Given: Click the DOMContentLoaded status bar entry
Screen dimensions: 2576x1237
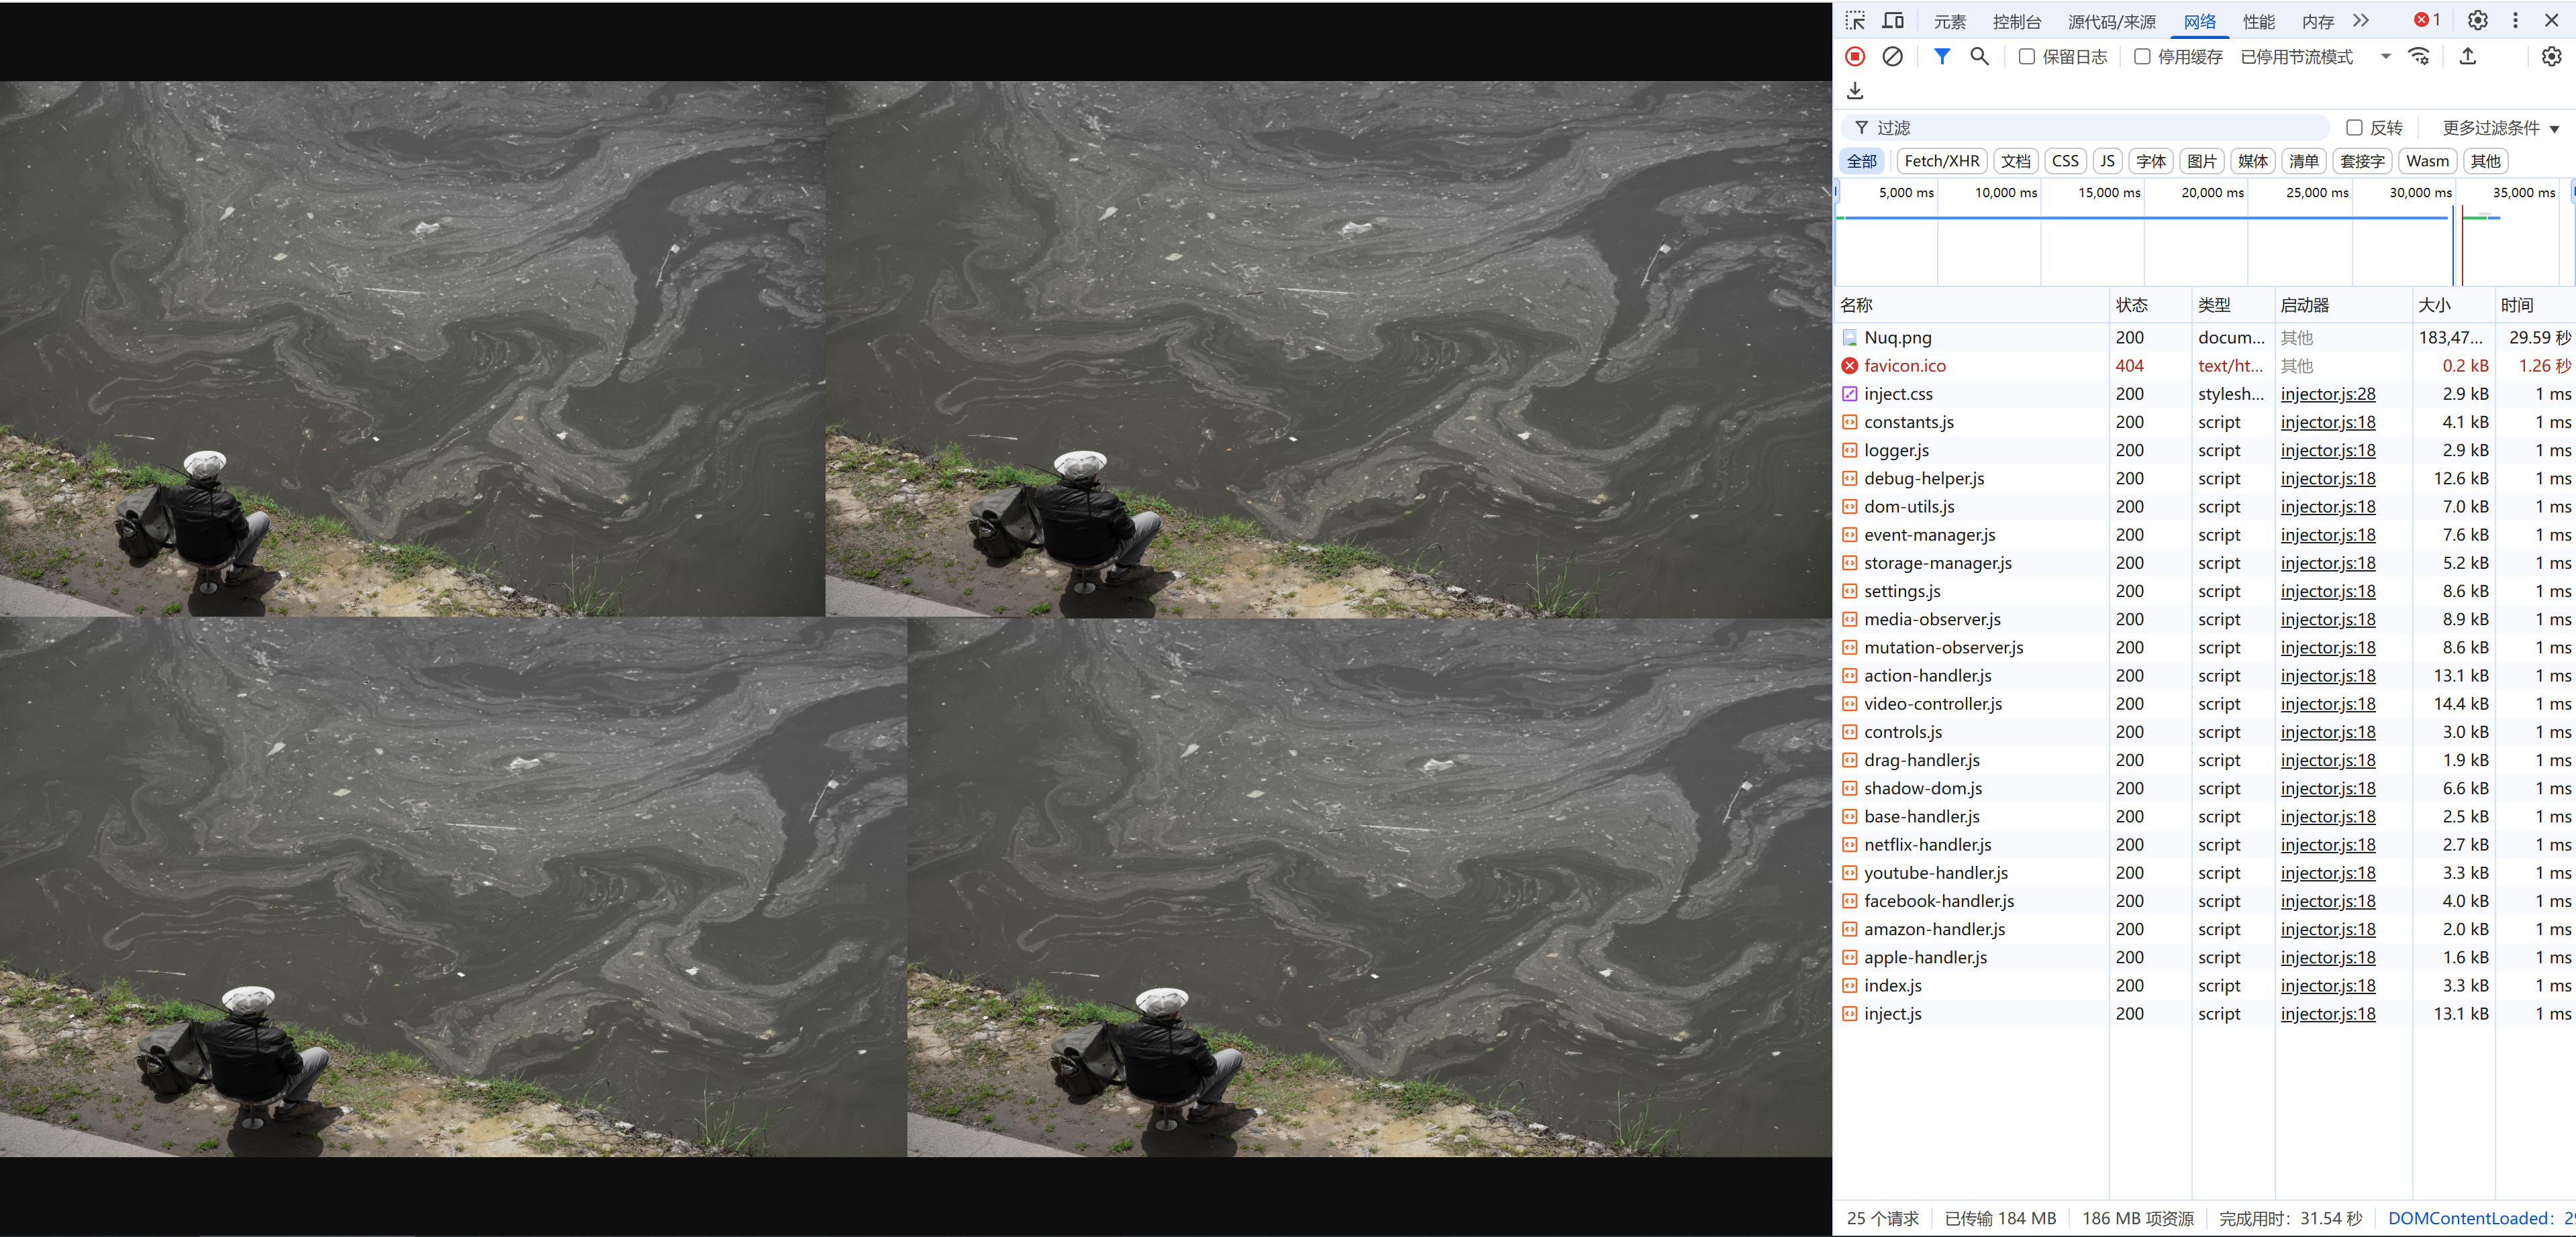Looking at the screenshot, I should pos(2480,1218).
